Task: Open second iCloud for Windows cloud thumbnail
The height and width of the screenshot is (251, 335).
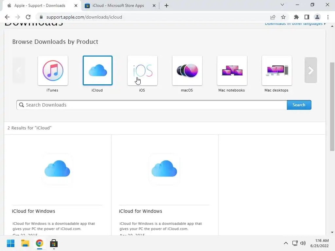Action: pyautogui.click(x=164, y=169)
